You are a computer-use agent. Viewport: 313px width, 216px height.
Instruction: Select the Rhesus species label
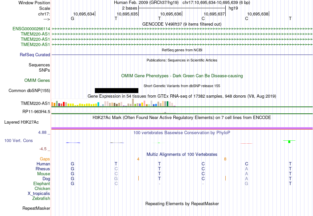[x=43, y=169]
